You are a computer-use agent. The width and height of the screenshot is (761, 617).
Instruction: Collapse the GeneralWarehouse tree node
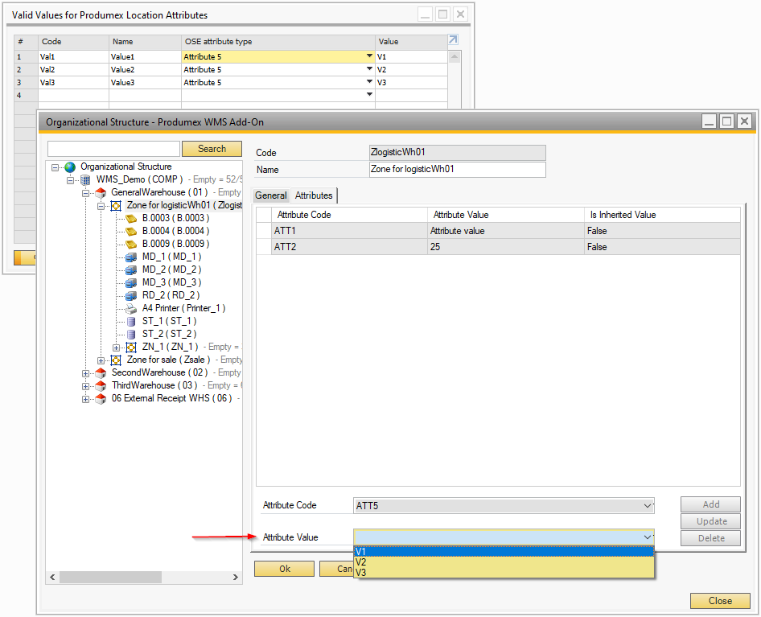click(85, 193)
